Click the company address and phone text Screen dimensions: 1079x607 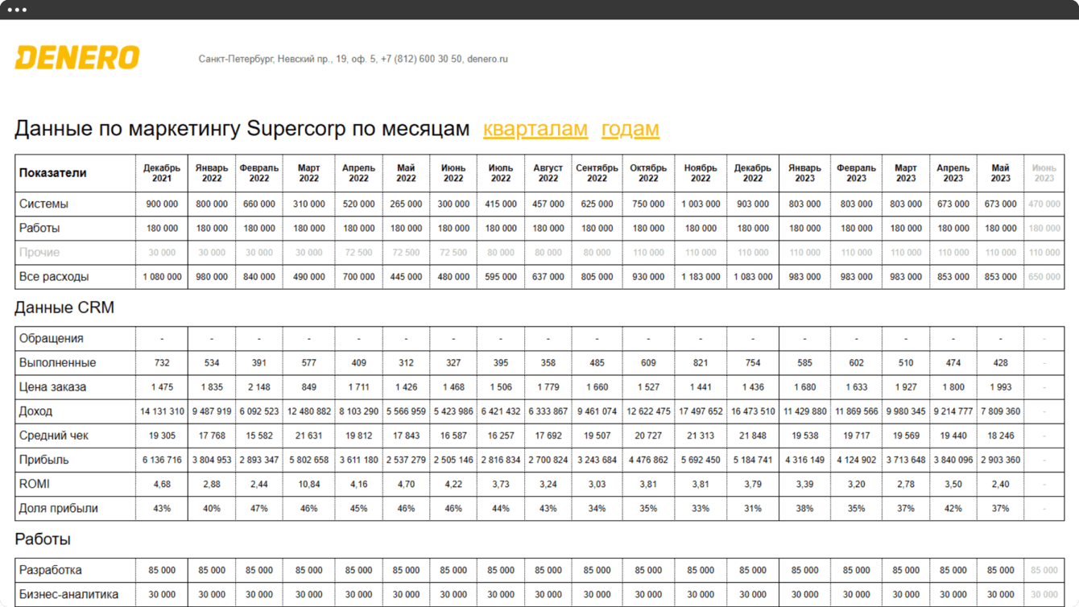pos(353,59)
